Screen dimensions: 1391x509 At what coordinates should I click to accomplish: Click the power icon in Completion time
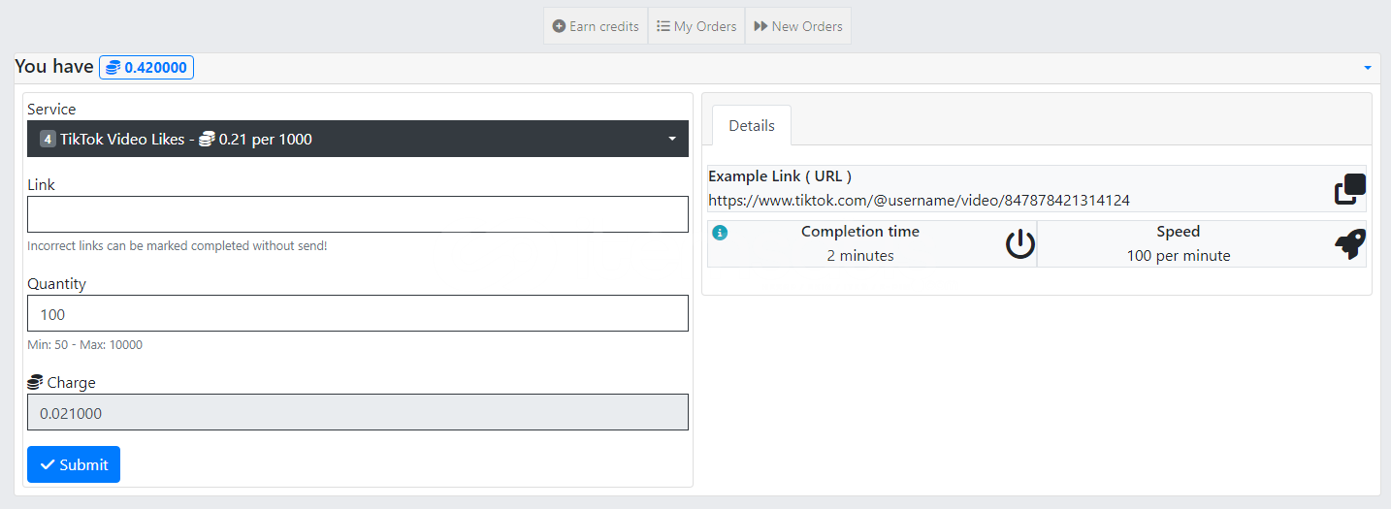(x=1019, y=244)
